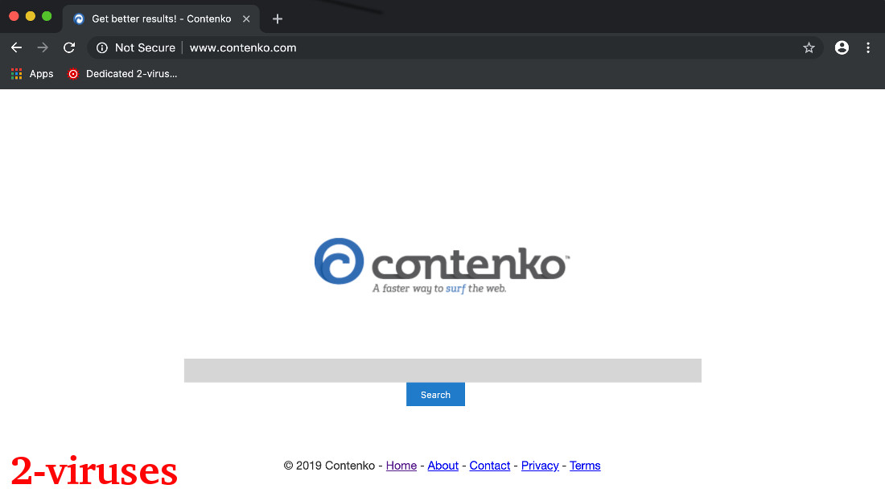885x501 pixels.
Task: Toggle the bookmark star for this page
Action: click(809, 47)
